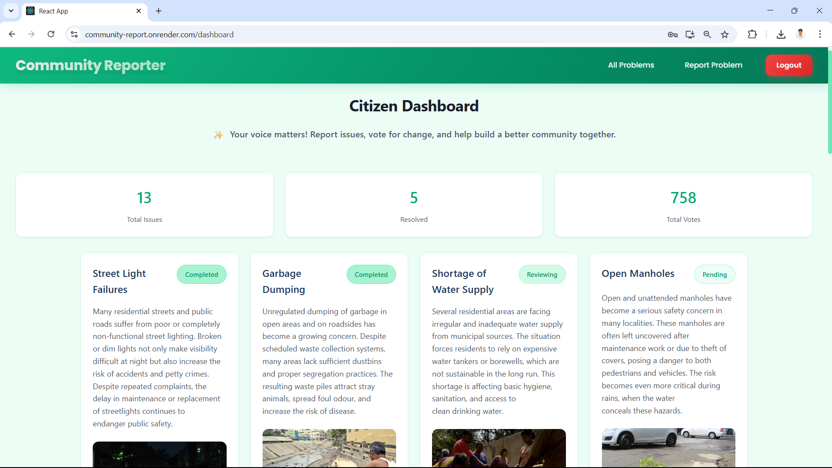Viewport: 832px width, 468px height.
Task: Click the page vertical scrollbar
Action: coord(829,102)
